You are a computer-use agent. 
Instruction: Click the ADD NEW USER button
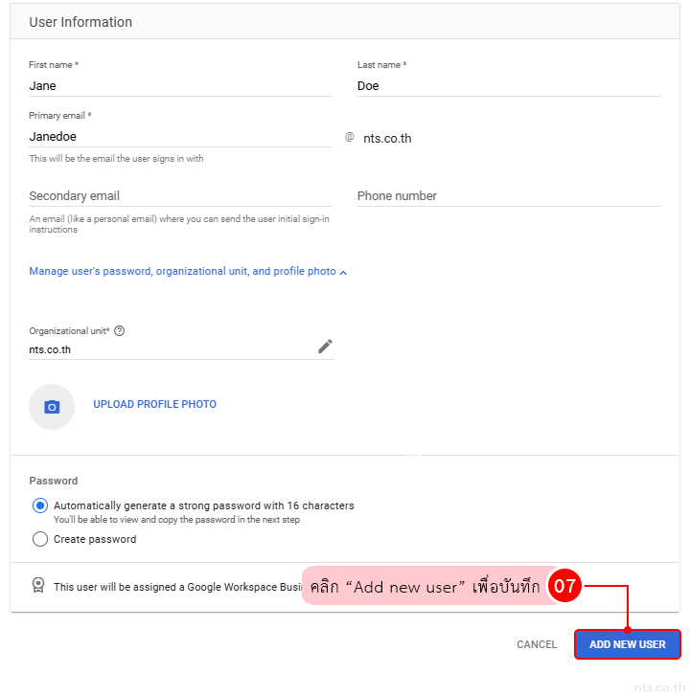tap(627, 645)
